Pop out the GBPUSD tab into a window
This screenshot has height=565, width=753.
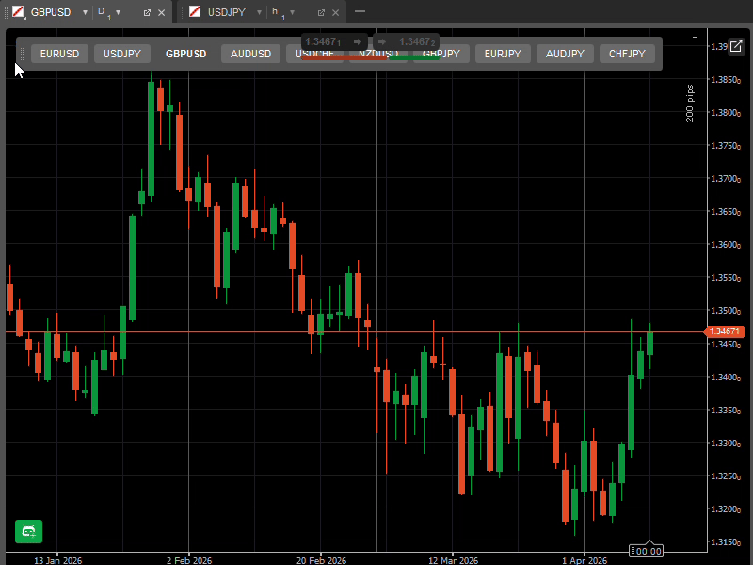tap(147, 12)
